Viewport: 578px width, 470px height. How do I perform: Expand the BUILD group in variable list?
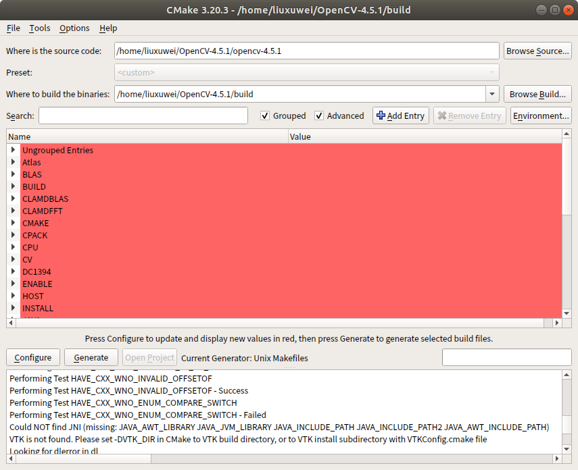pos(13,186)
